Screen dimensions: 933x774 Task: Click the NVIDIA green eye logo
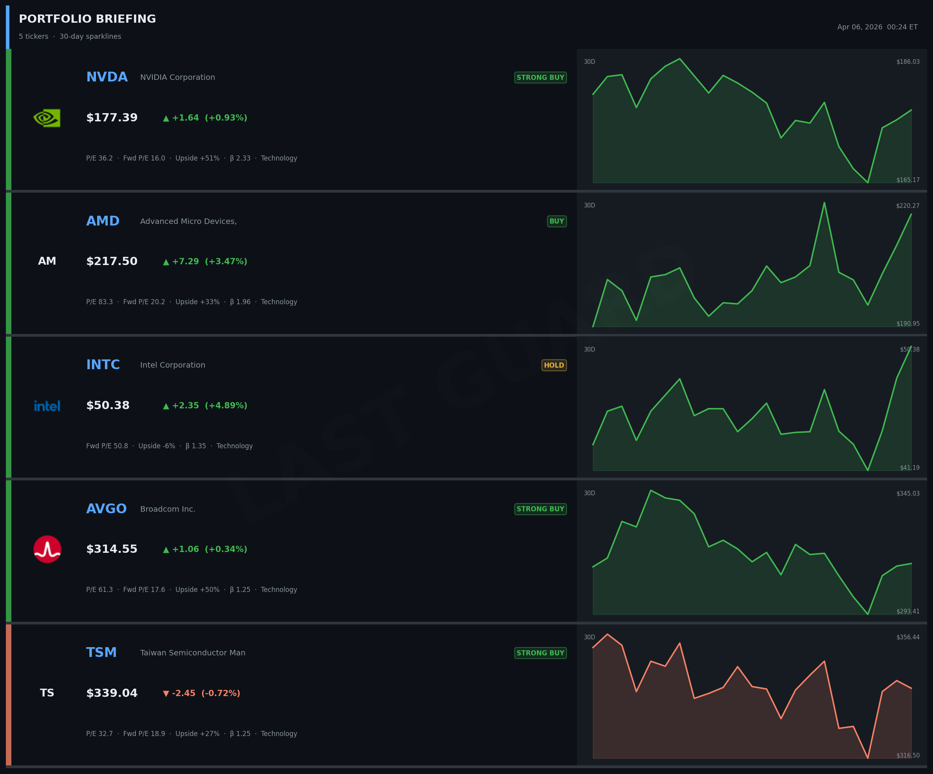[x=47, y=118]
